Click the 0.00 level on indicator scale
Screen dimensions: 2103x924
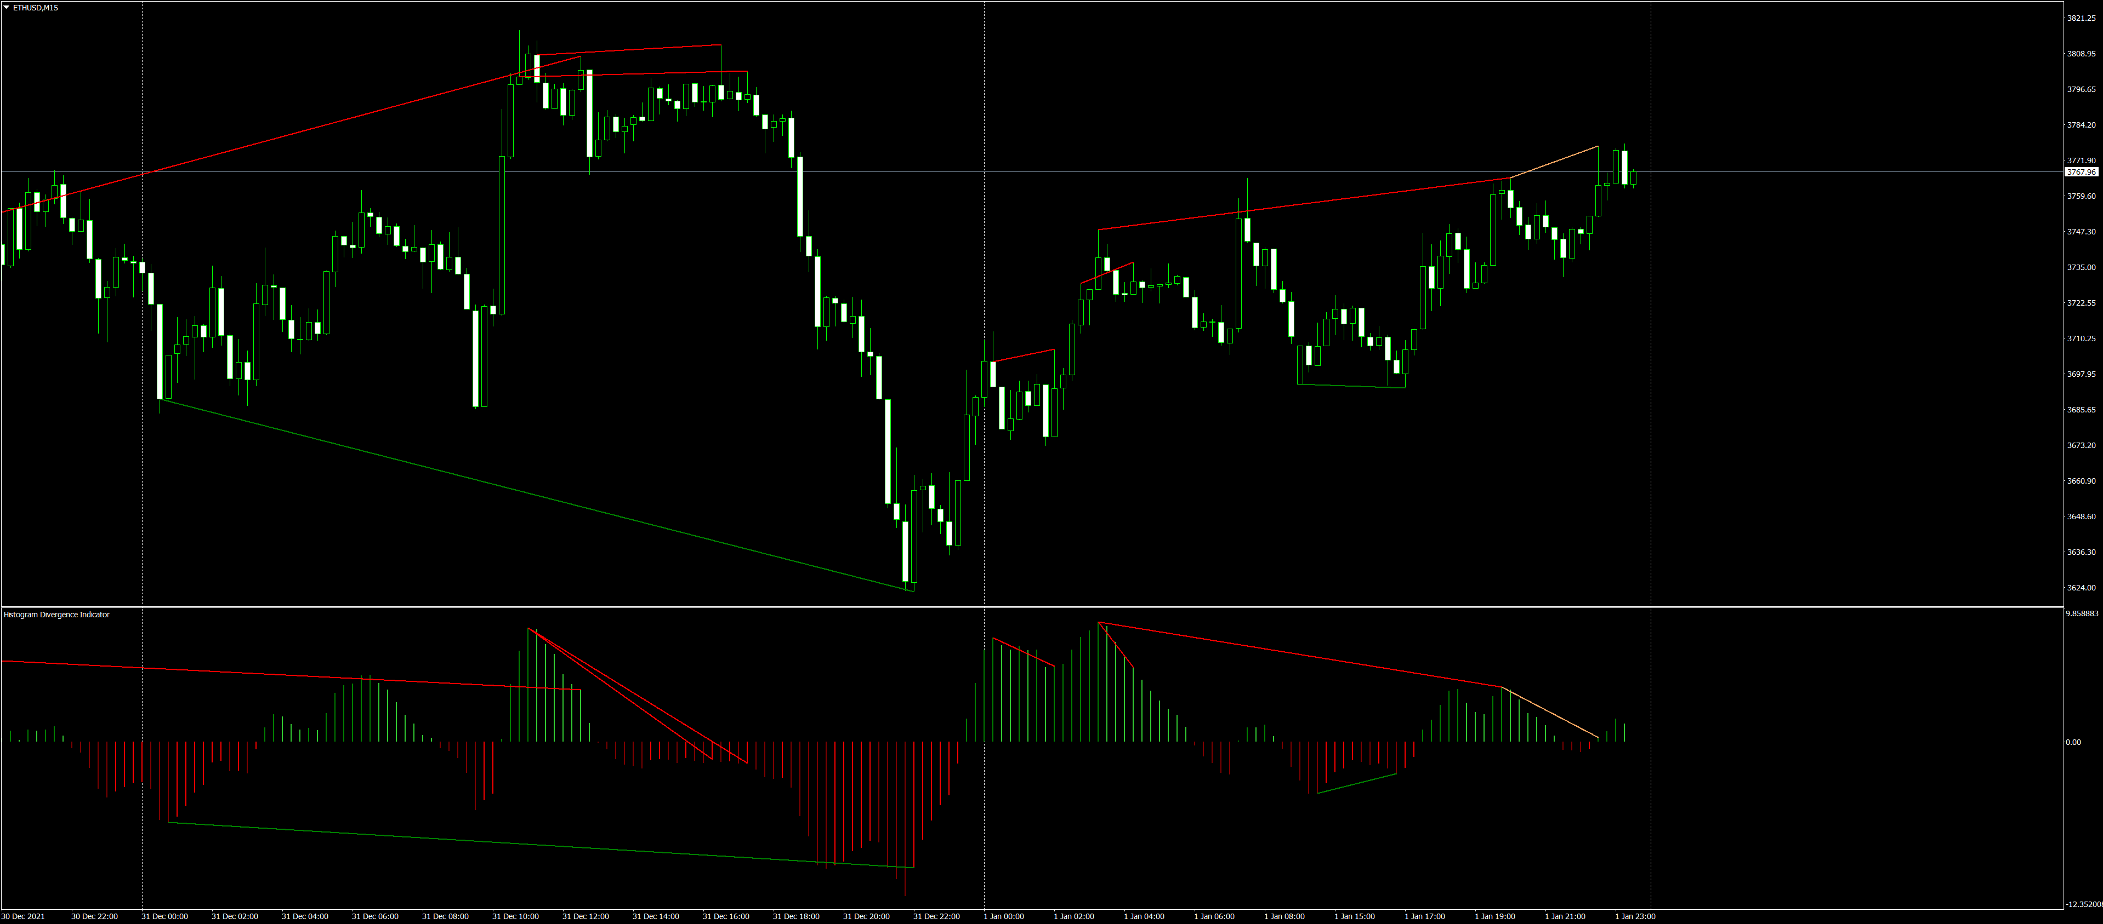pyautogui.click(x=2073, y=742)
